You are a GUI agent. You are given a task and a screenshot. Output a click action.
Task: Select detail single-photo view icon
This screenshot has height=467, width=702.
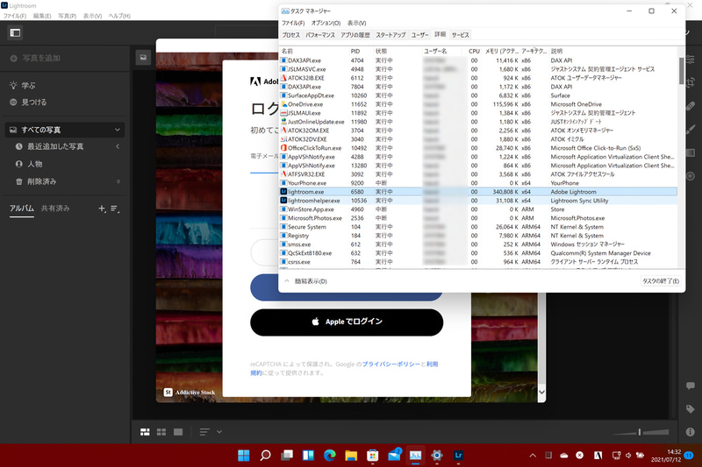point(178,432)
